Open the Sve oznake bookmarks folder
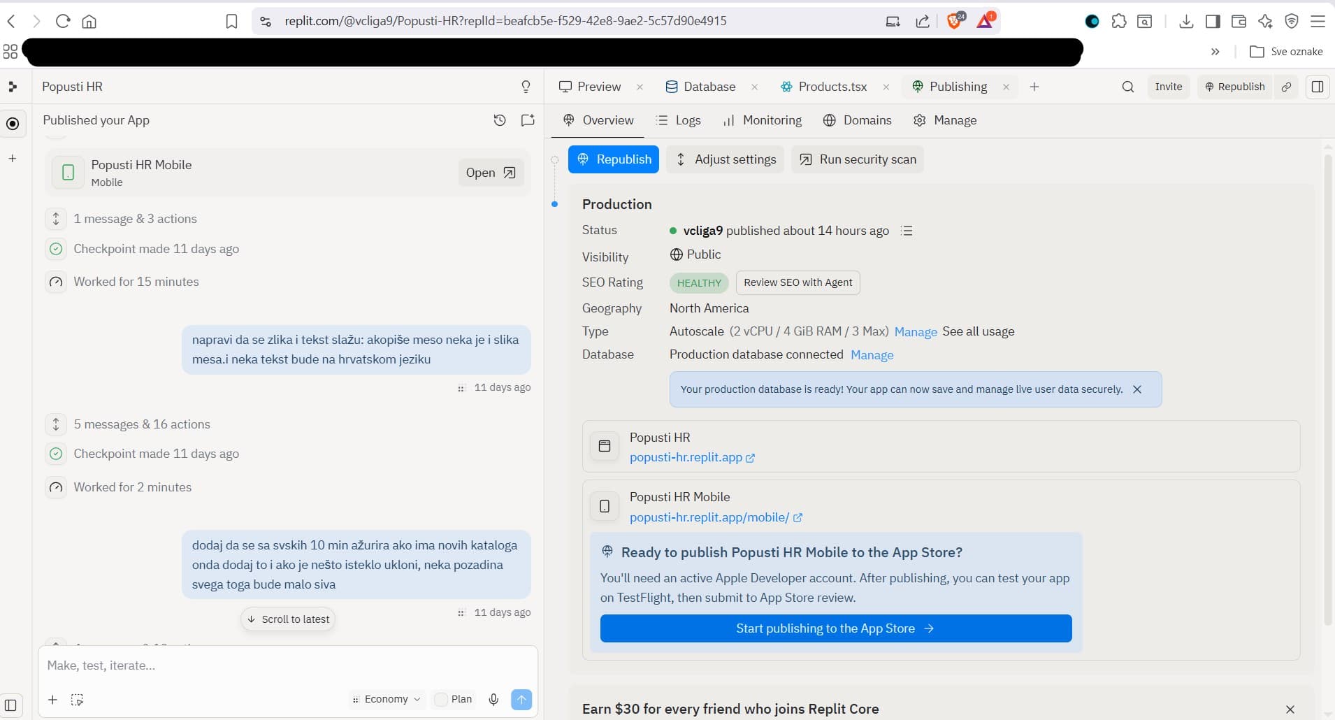This screenshot has width=1335, height=720. coord(1286,52)
